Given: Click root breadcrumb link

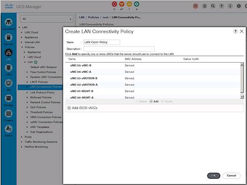Looking at the screenshot, I should [105, 17].
